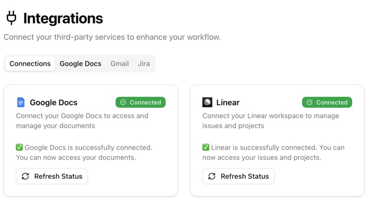
Task: Open the Gmail tab
Action: 120,64
